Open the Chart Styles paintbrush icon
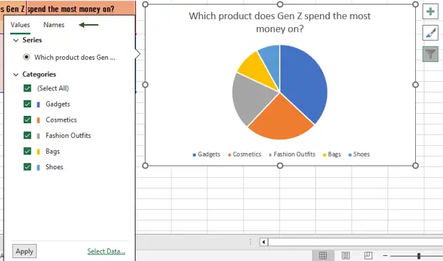 coord(430,33)
